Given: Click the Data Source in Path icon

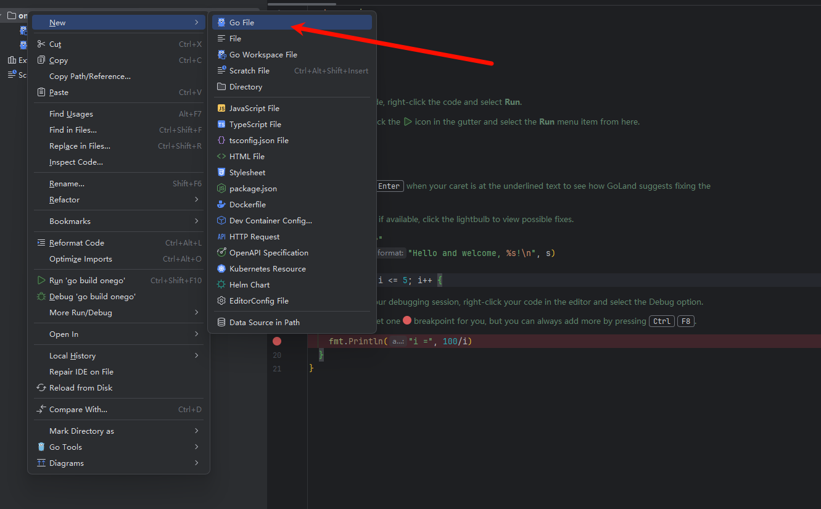Looking at the screenshot, I should (x=221, y=322).
